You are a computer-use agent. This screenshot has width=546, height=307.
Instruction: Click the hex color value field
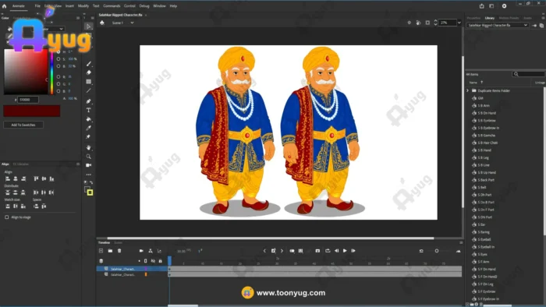28,100
